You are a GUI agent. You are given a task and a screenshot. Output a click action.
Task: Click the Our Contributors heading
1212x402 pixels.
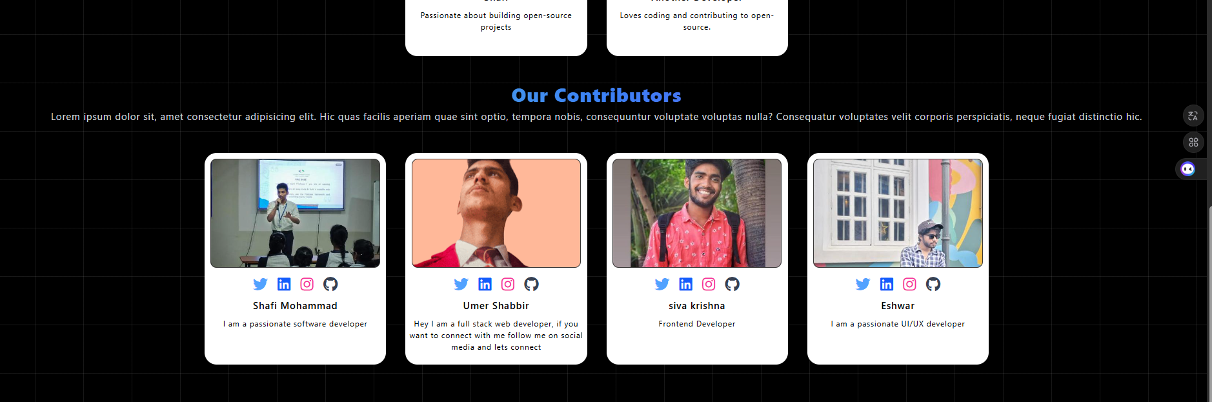pyautogui.click(x=596, y=95)
